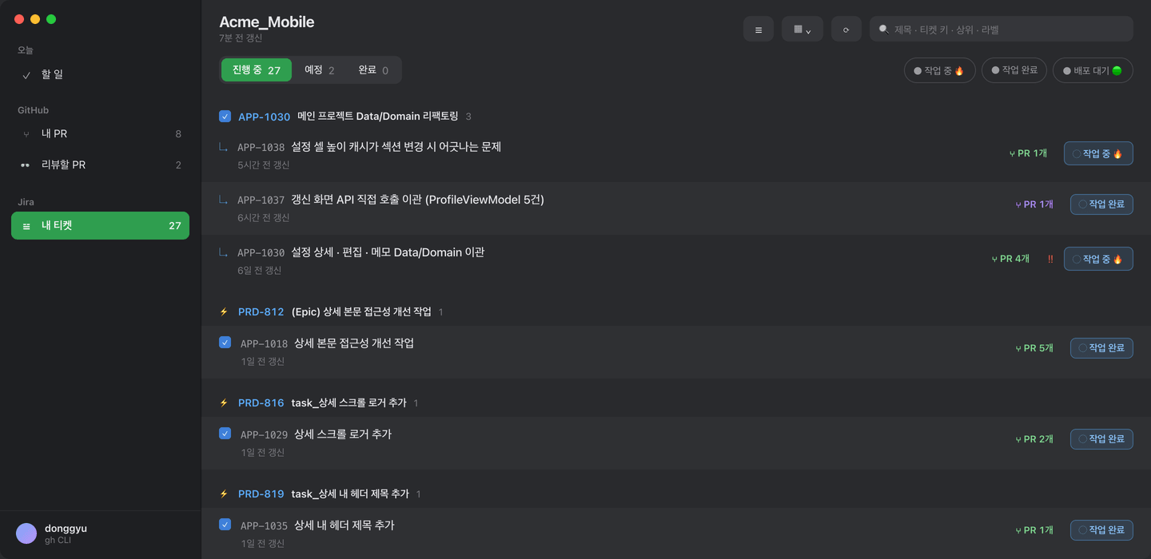Toggle the checkbox for APP-1030 parent ticket

point(225,117)
